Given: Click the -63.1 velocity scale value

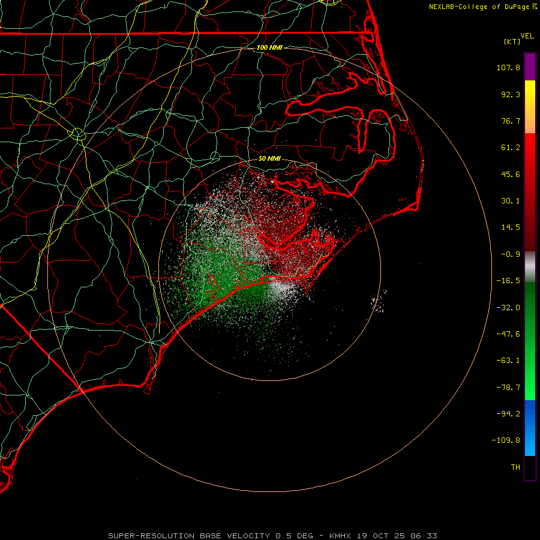Looking at the screenshot, I should click(x=508, y=361).
